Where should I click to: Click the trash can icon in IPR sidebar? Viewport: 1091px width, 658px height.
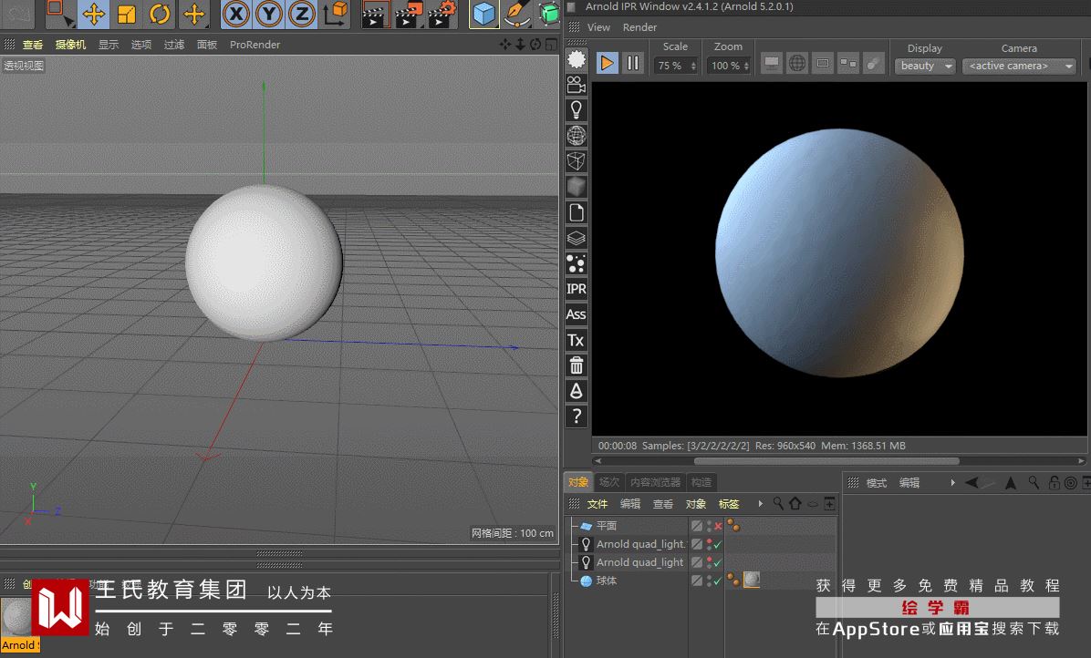[576, 365]
